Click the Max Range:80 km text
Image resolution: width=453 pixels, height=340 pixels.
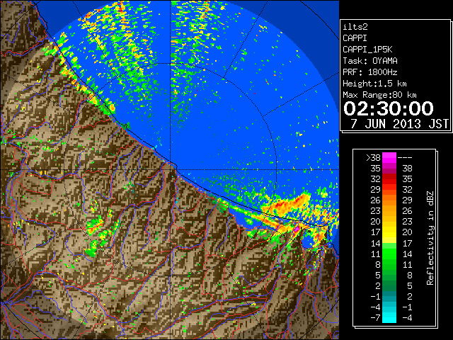tap(379, 95)
